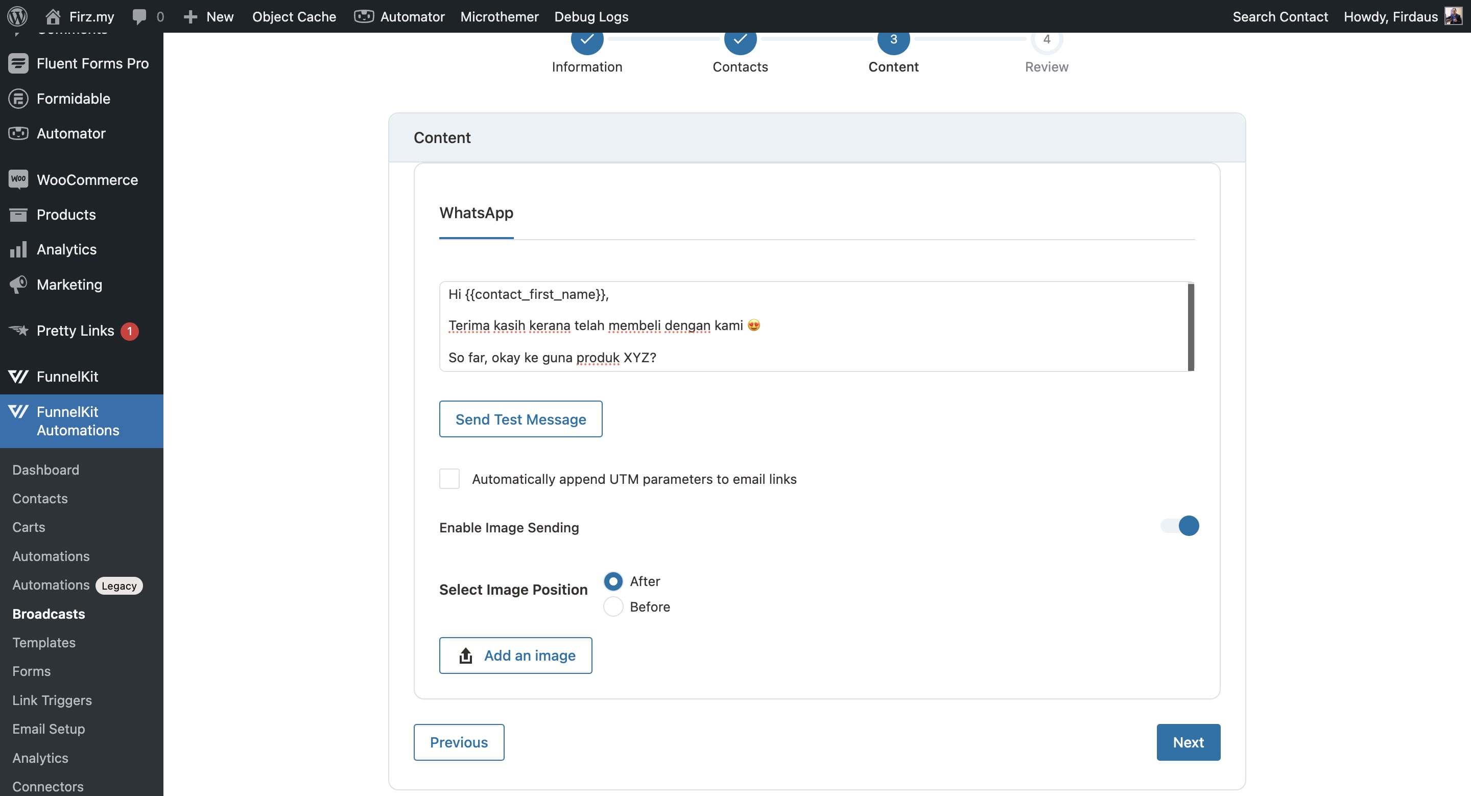Open the Formidable menu label
The image size is (1471, 796).
(x=73, y=98)
